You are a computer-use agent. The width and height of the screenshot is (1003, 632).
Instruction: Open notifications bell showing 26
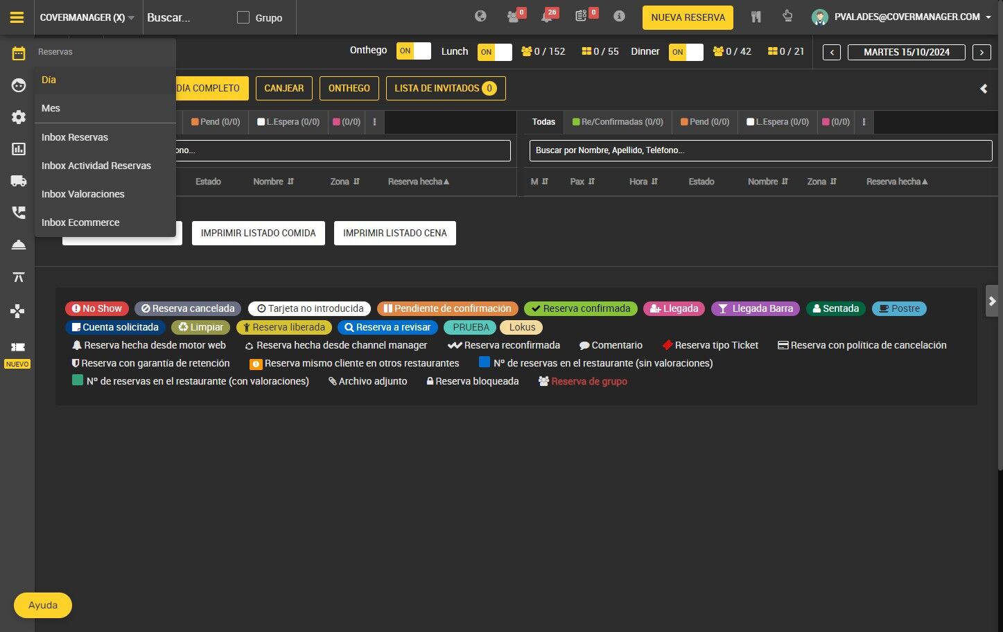pyautogui.click(x=548, y=17)
